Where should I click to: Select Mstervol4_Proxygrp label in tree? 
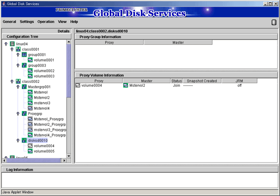tap(50, 135)
